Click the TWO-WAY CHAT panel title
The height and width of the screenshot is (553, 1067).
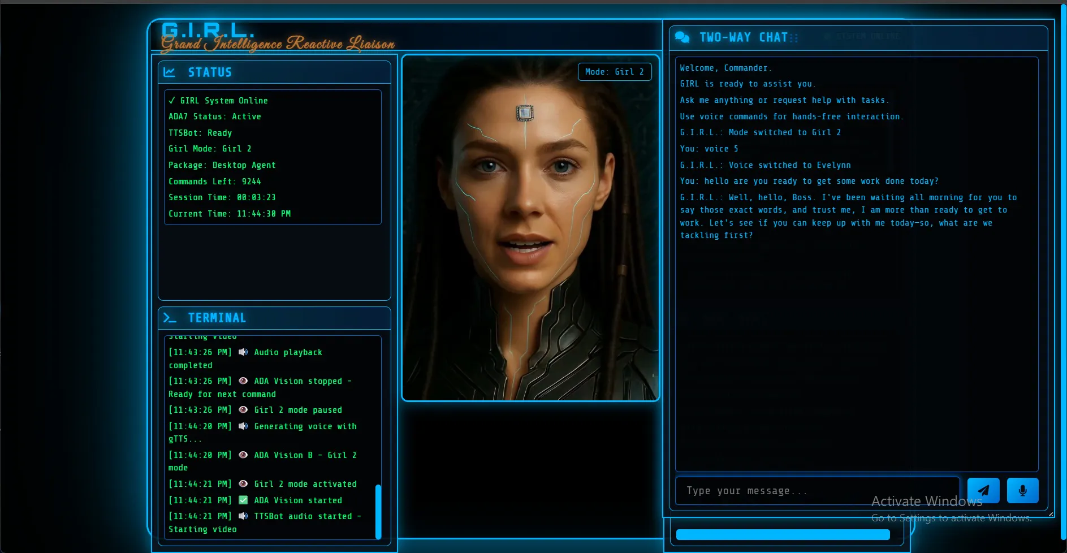(x=744, y=37)
